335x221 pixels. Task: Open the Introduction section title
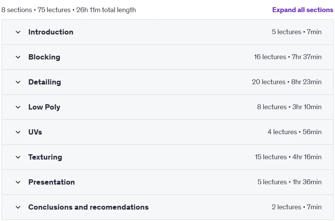(51, 32)
